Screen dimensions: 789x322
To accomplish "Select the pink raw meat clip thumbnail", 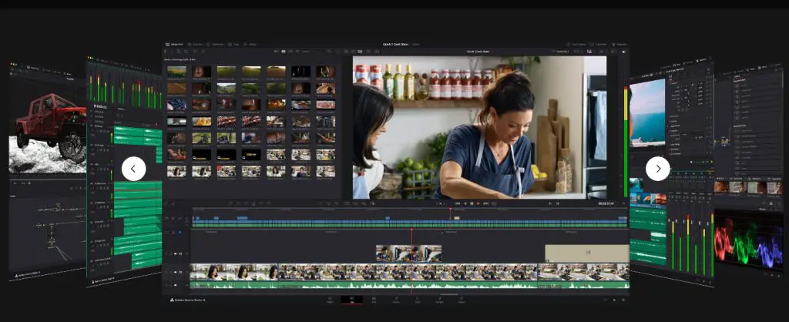I will 326,104.
